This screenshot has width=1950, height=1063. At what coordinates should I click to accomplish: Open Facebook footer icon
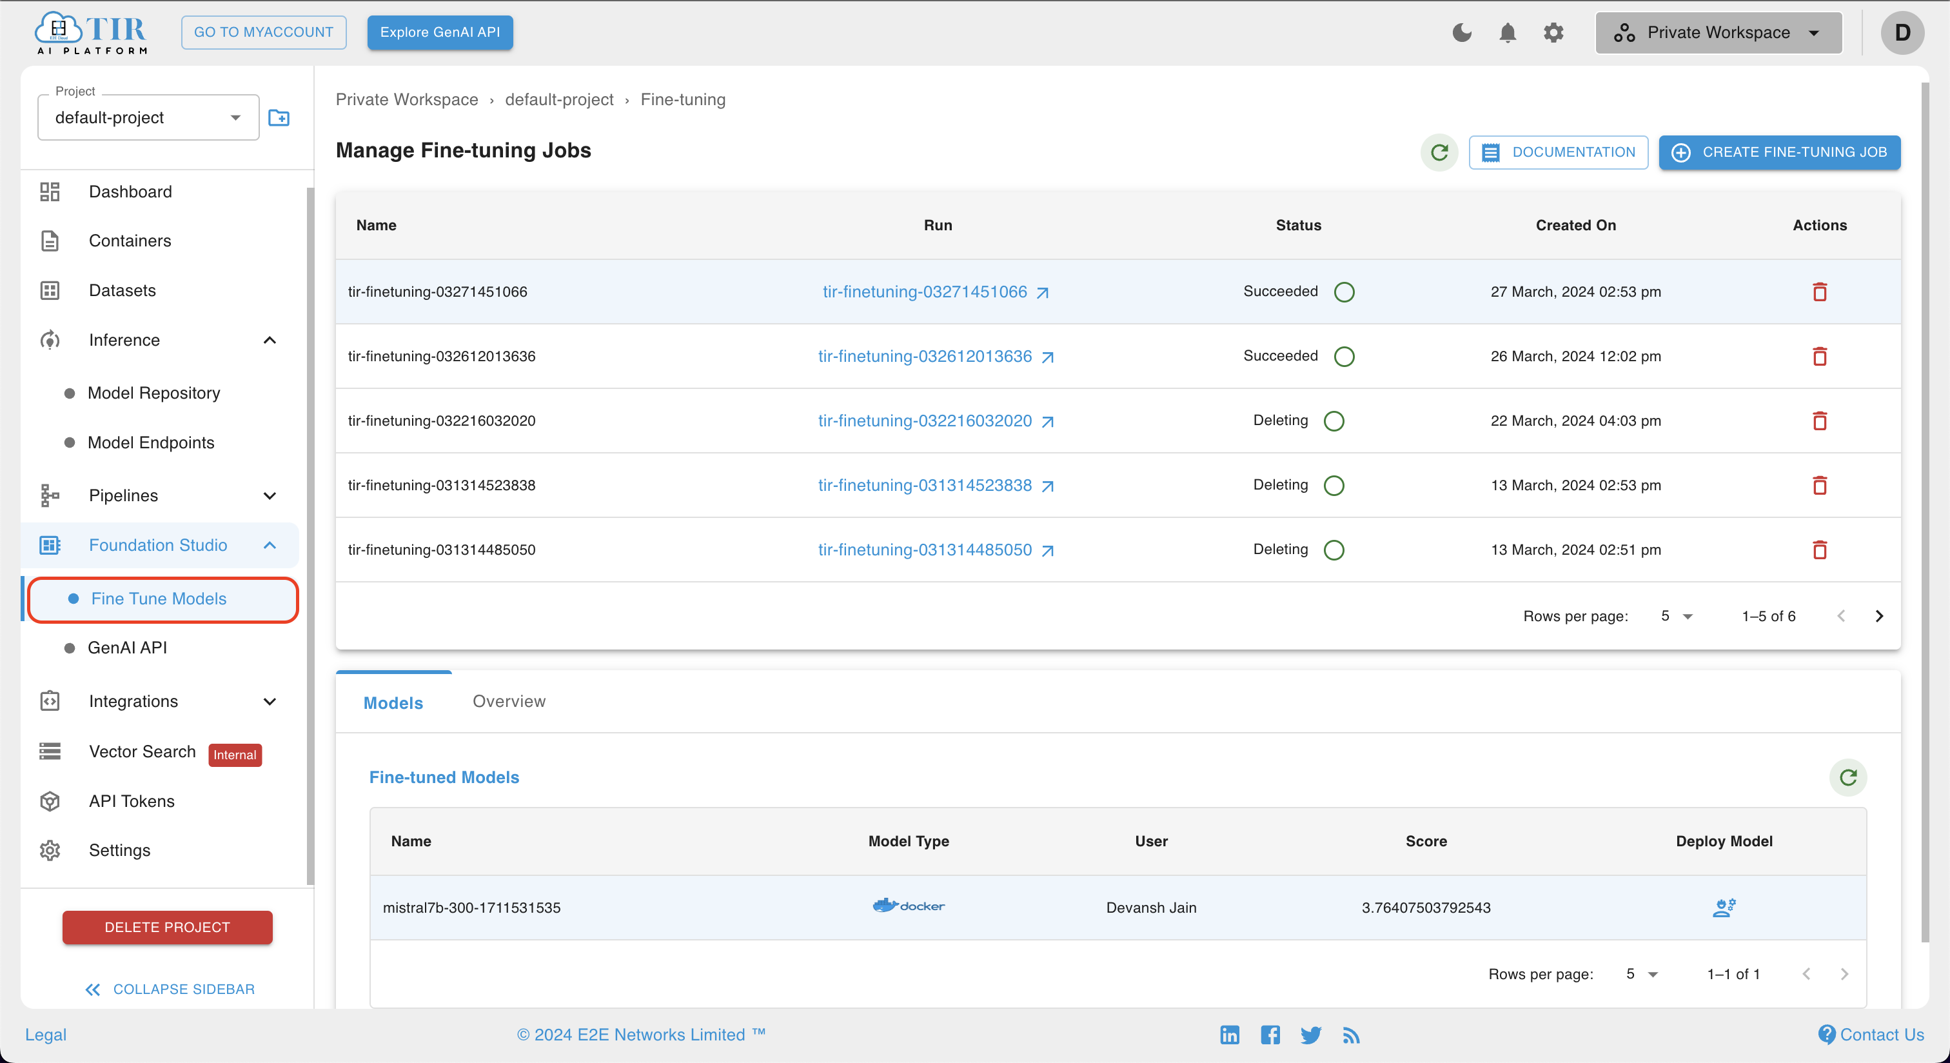coord(1270,1034)
